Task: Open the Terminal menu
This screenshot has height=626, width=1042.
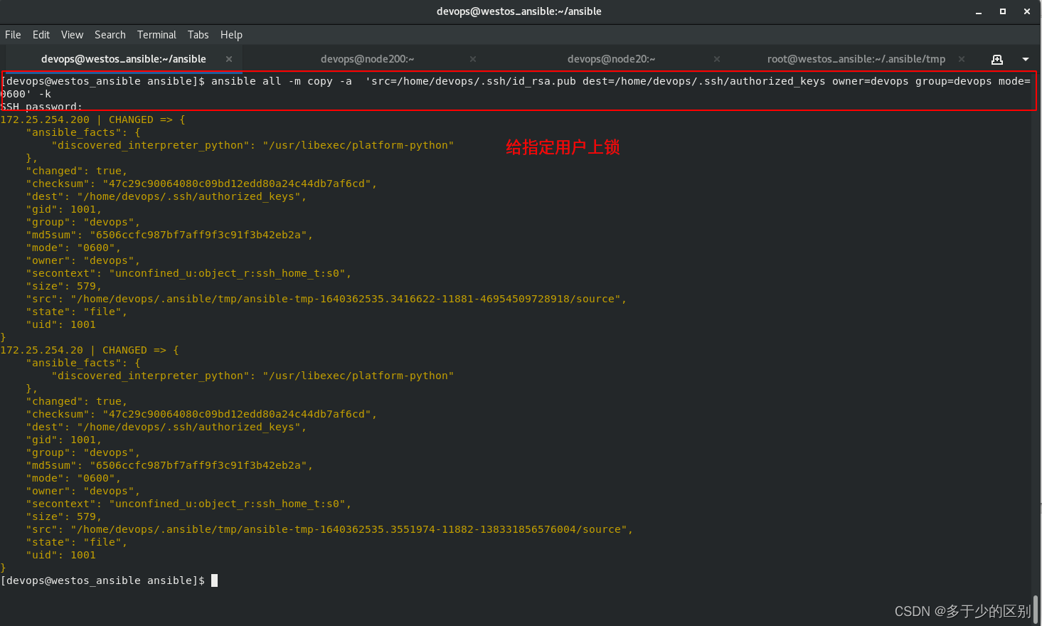Action: click(156, 34)
